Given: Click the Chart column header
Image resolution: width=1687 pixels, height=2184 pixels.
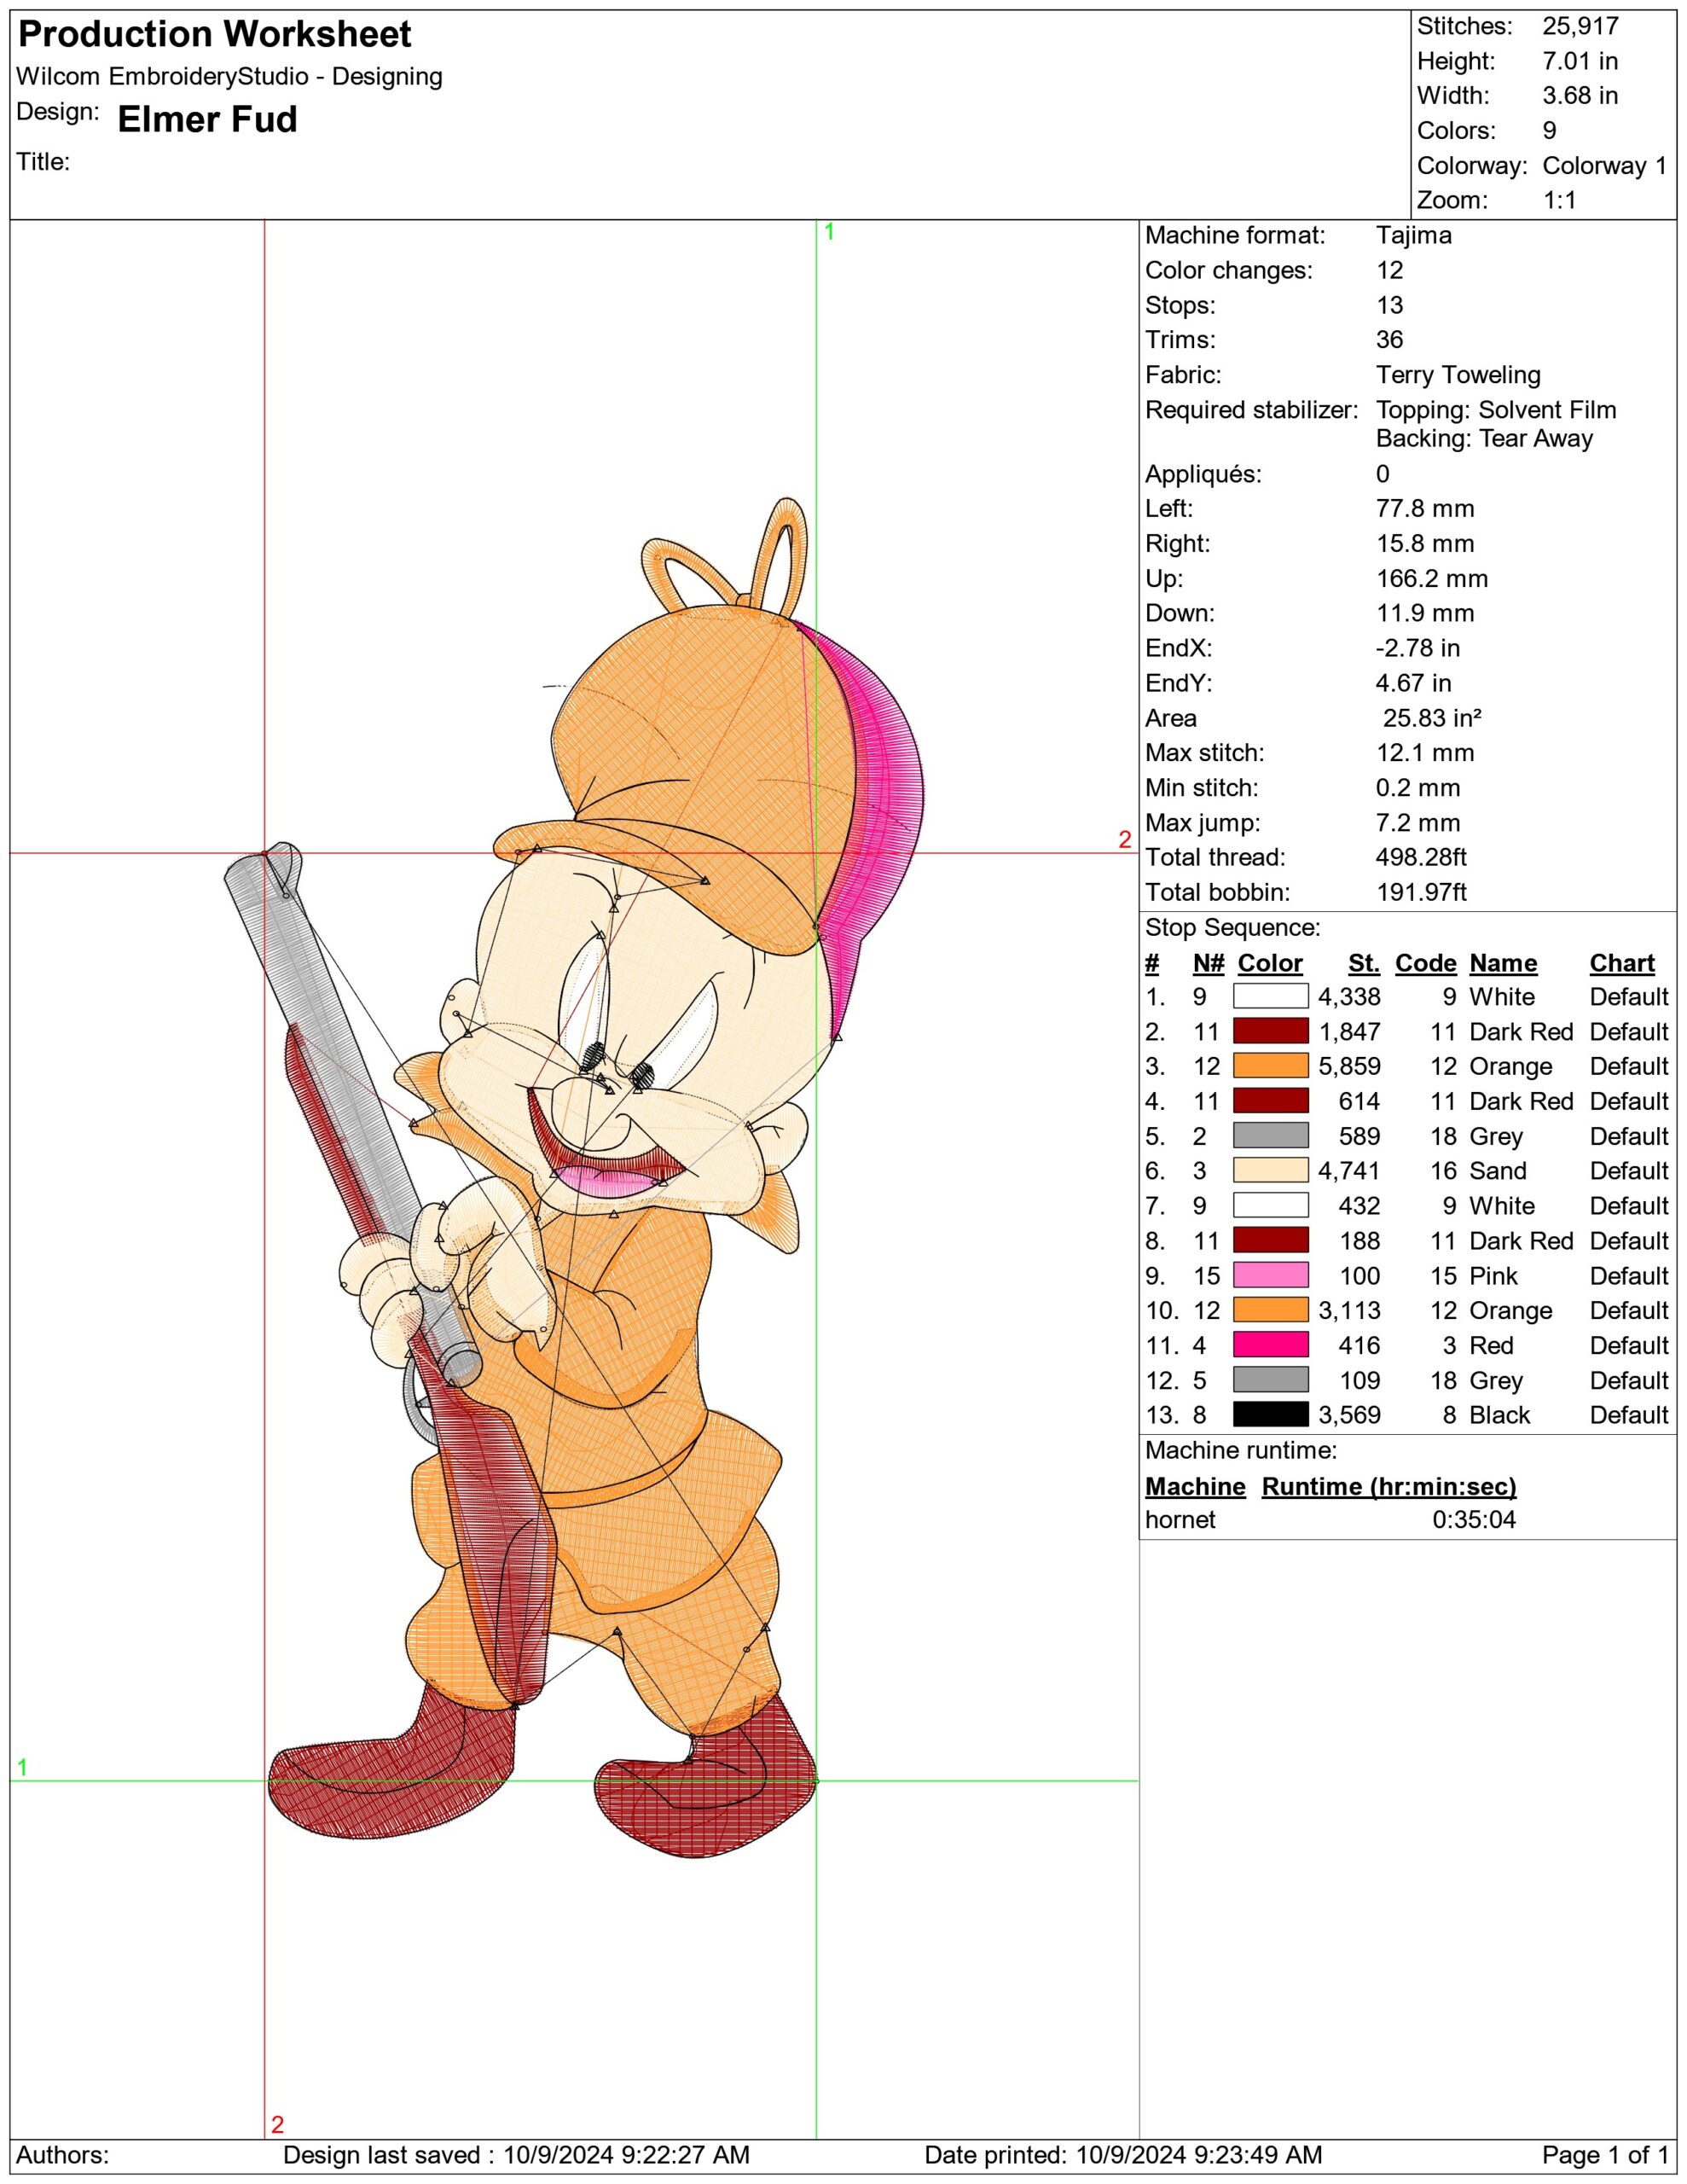Looking at the screenshot, I should pyautogui.click(x=1622, y=963).
